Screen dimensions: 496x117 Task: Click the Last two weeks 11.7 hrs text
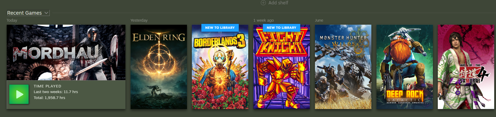tap(56, 92)
